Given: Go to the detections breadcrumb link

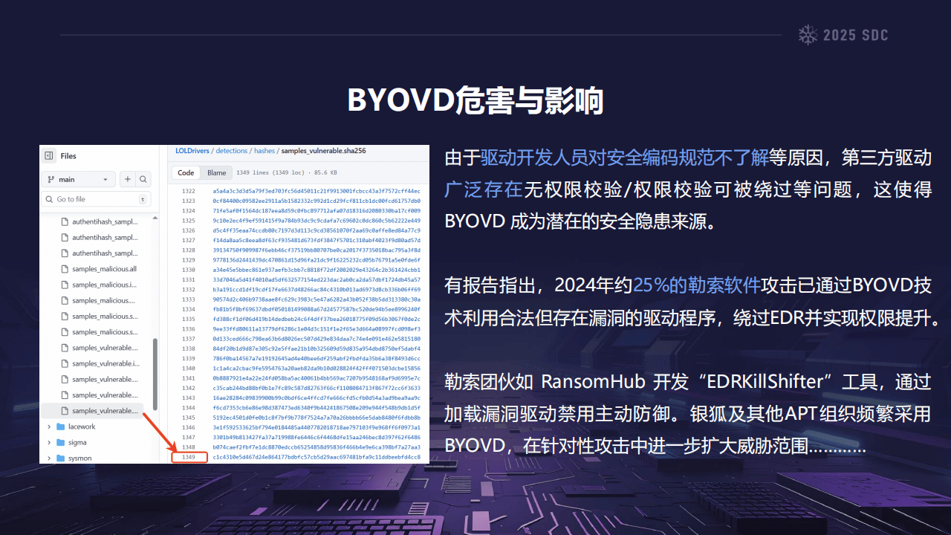Looking at the screenshot, I should pos(231,151).
